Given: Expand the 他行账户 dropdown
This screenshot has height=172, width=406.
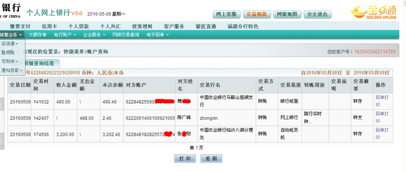Looking at the screenshot, I should (x=65, y=34).
